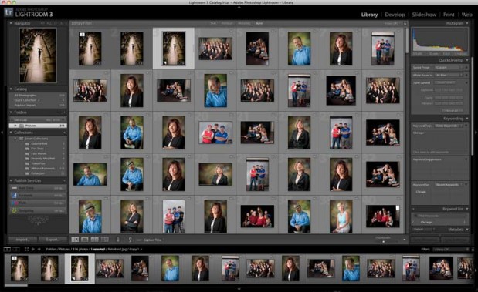Click Reset All in Quick Develop
478x292 pixels.
(453, 111)
